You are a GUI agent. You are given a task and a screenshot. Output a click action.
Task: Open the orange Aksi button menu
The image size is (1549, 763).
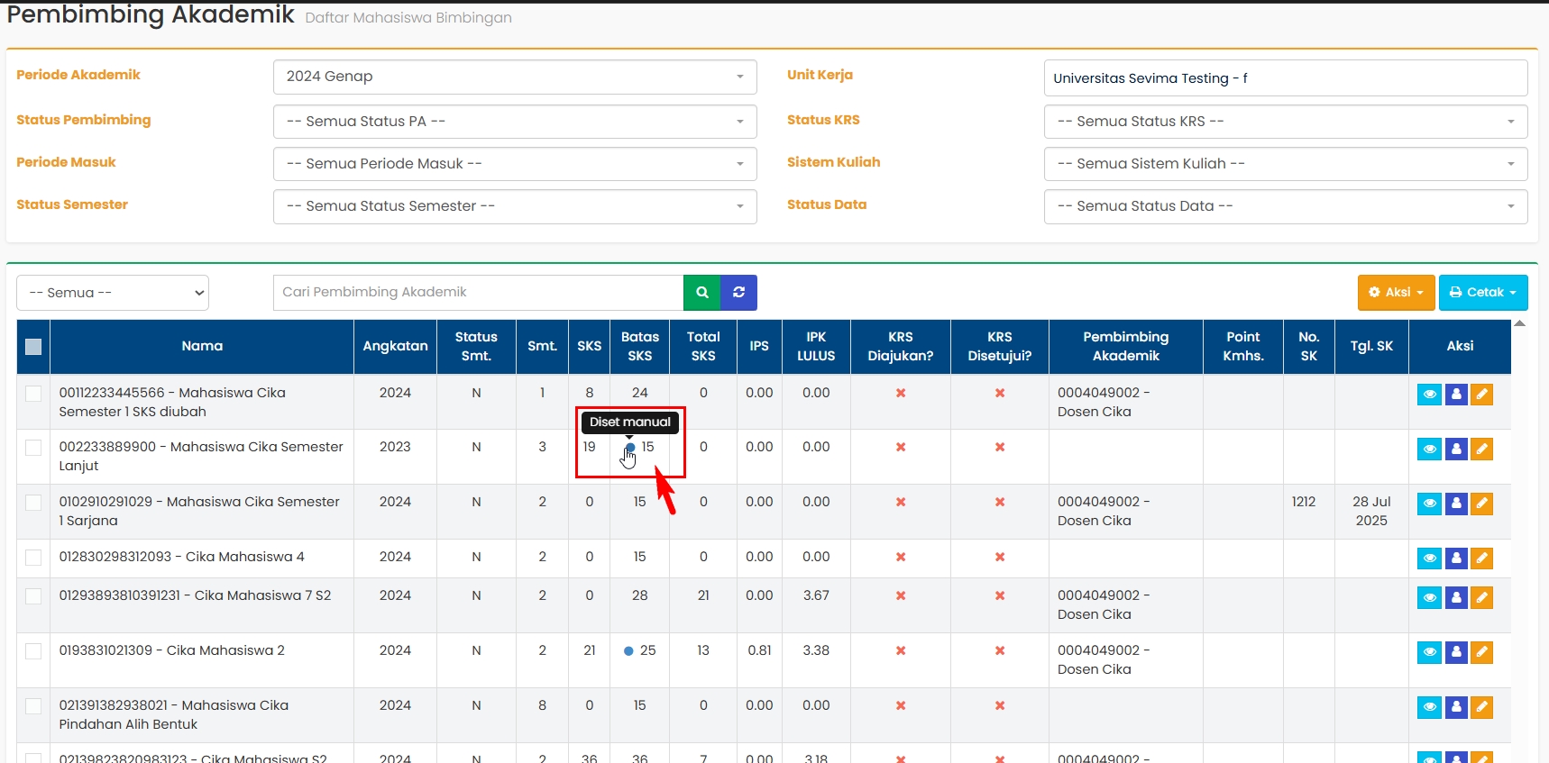click(x=1396, y=293)
